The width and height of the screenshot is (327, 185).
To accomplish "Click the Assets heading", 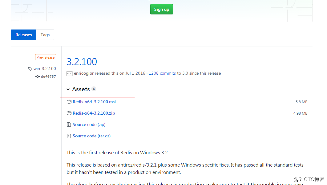I will pos(81,89).
